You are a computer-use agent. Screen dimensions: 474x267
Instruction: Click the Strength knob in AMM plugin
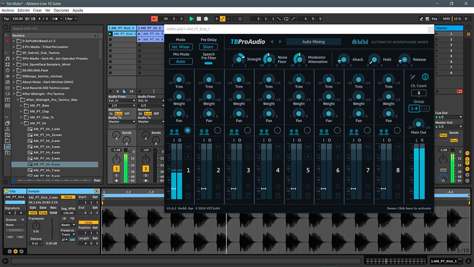tap(238, 59)
